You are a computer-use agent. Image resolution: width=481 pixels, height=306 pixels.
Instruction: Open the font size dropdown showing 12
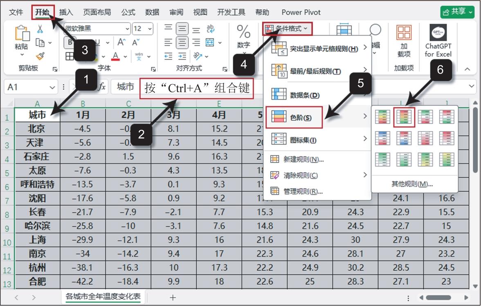pos(143,29)
